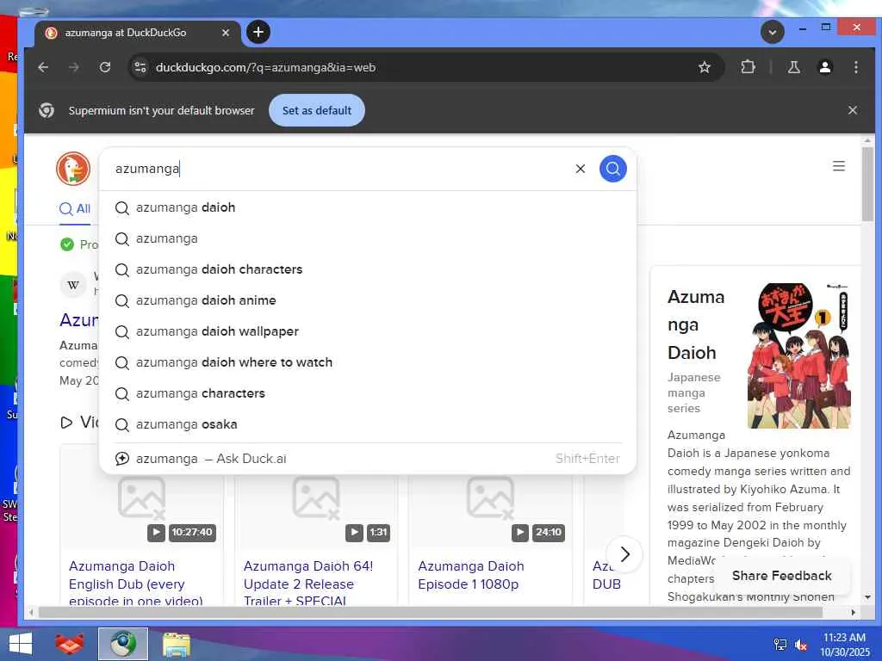Image resolution: width=882 pixels, height=661 pixels.
Task: Choose suggestion azumanga daioh
Action: click(367, 207)
